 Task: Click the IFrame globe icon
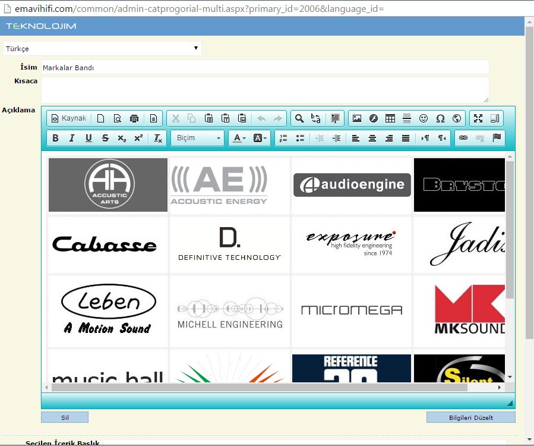pyautogui.click(x=457, y=118)
